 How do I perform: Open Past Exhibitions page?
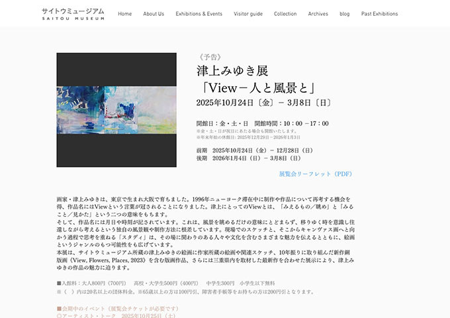pyautogui.click(x=379, y=14)
